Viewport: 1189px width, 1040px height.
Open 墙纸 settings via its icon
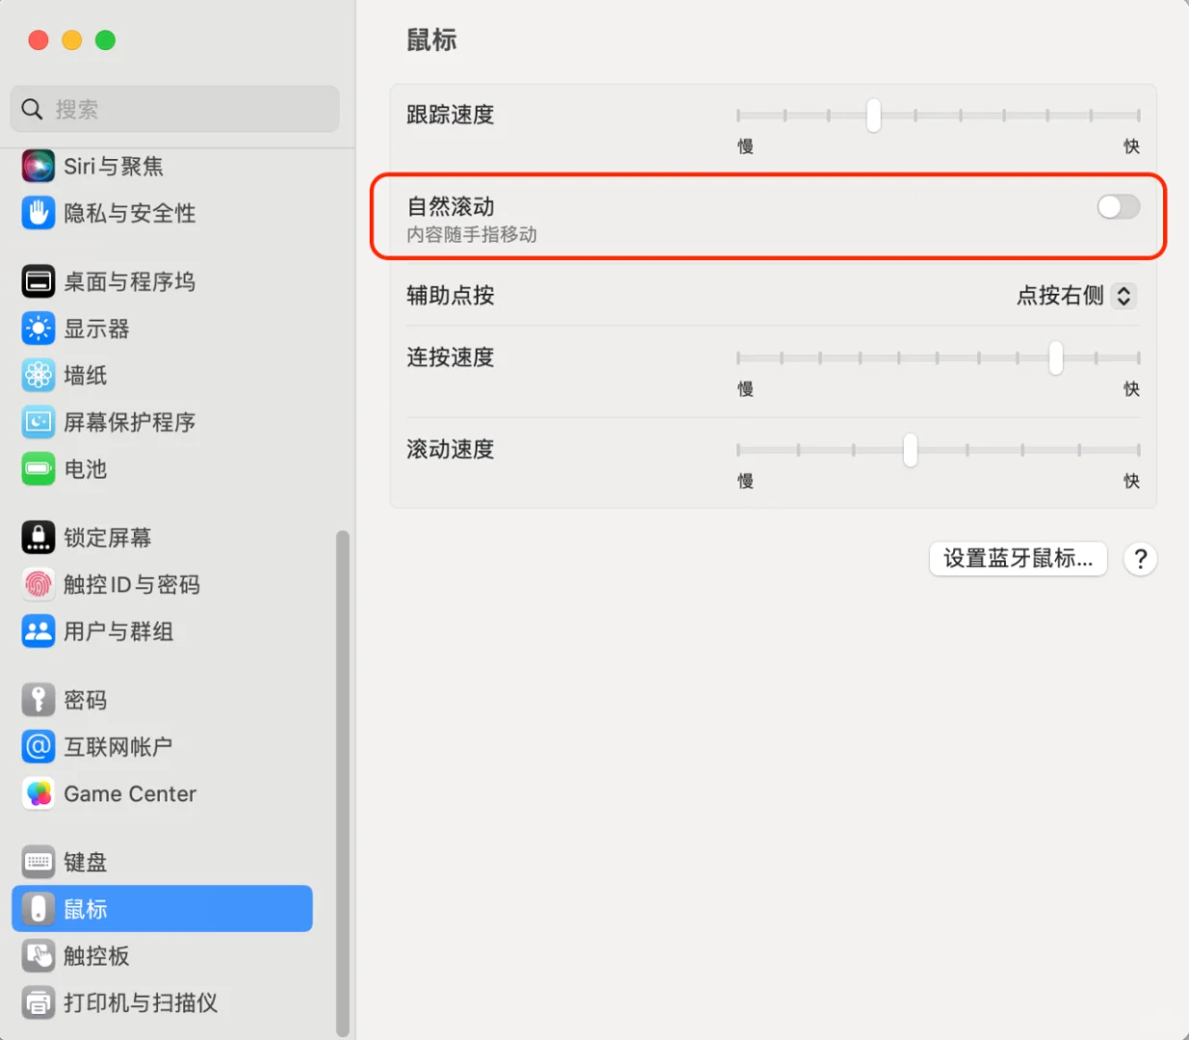[38, 376]
